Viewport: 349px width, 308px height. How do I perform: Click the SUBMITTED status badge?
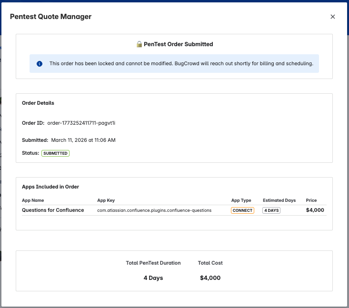(x=55, y=153)
